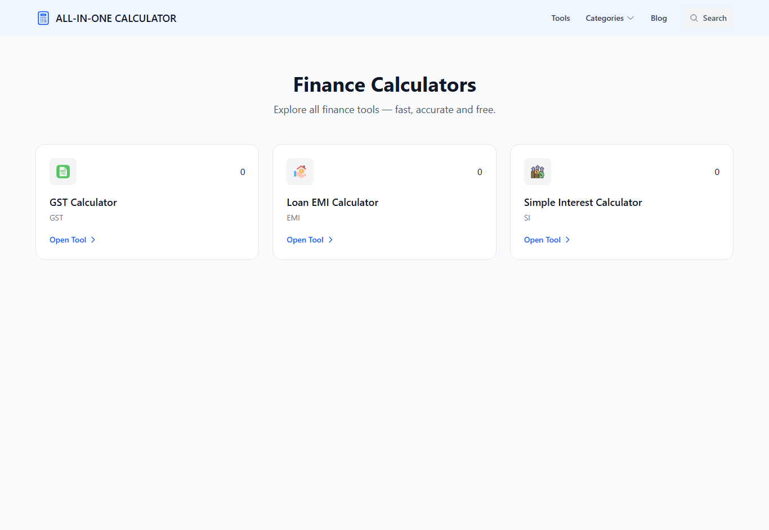This screenshot has height=530, width=769.
Task: Open the GST Calculator tool
Action: [68, 240]
